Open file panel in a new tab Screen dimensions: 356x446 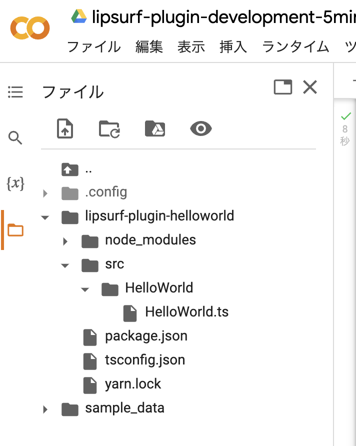click(x=283, y=86)
